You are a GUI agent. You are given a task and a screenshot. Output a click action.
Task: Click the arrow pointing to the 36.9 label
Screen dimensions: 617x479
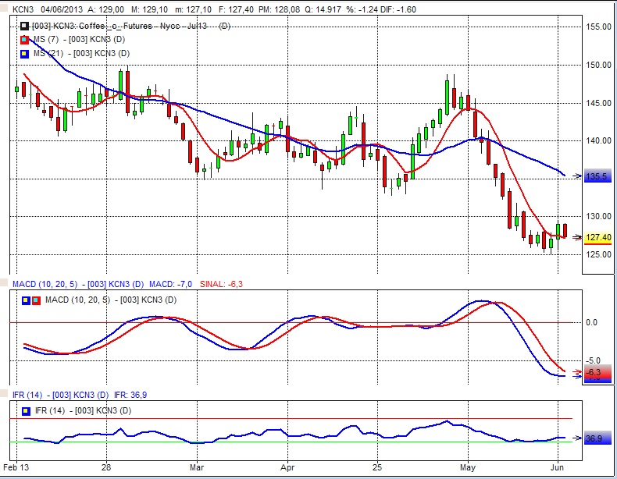577,439
